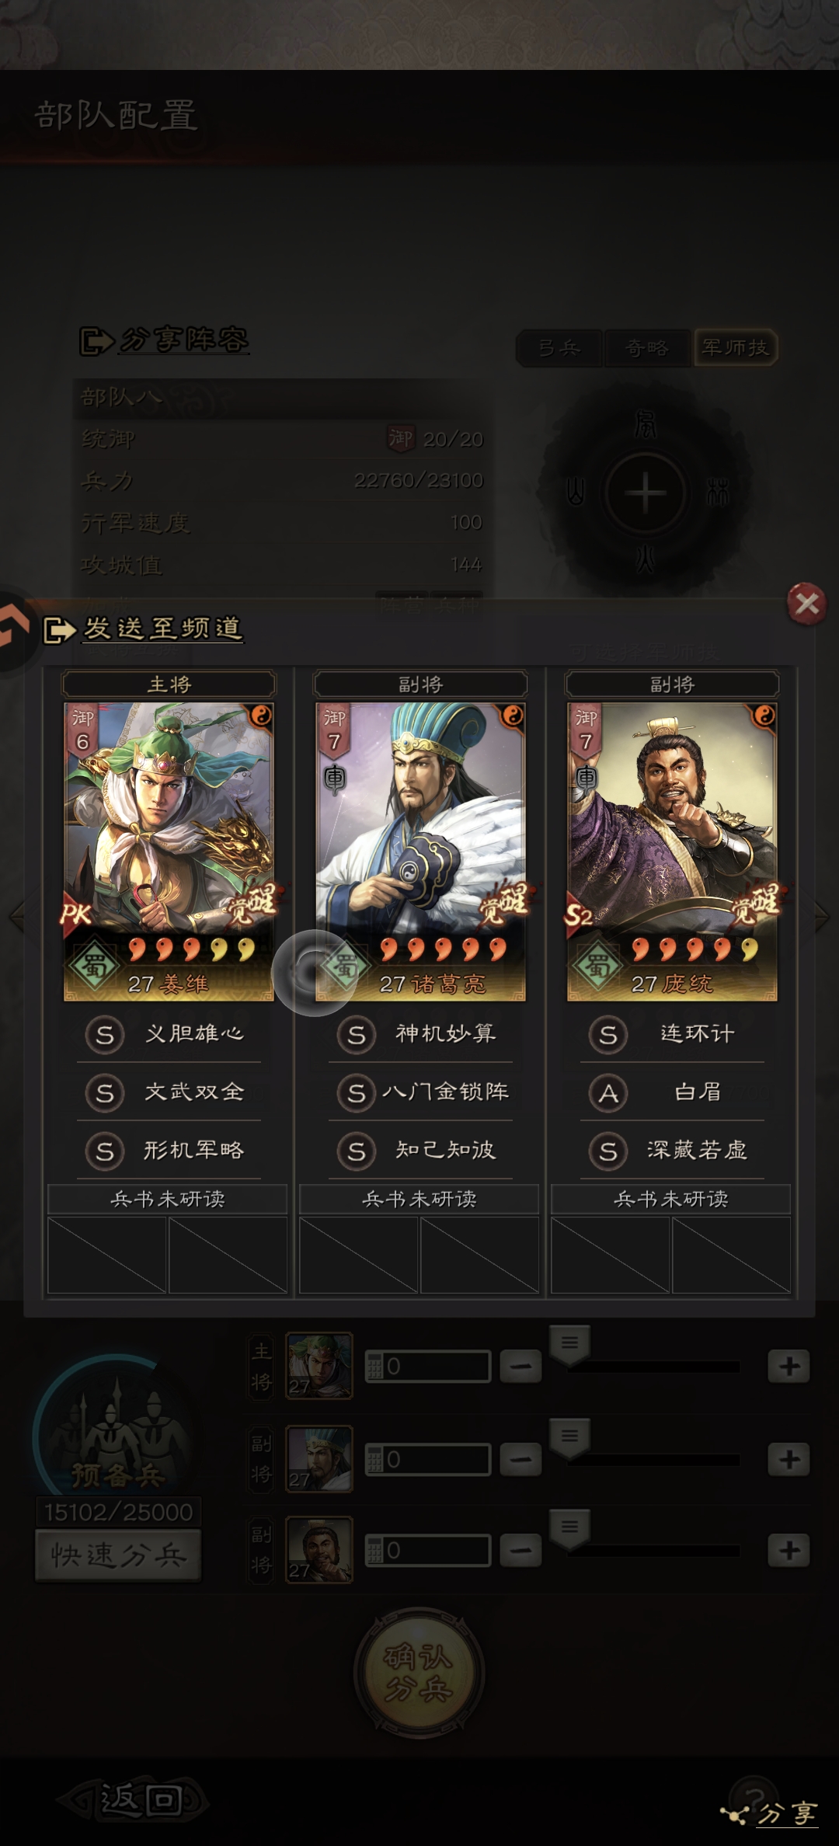This screenshot has height=1846, width=839.
Task: Open the 分享阵容 share lineup link
Action: click(x=184, y=340)
